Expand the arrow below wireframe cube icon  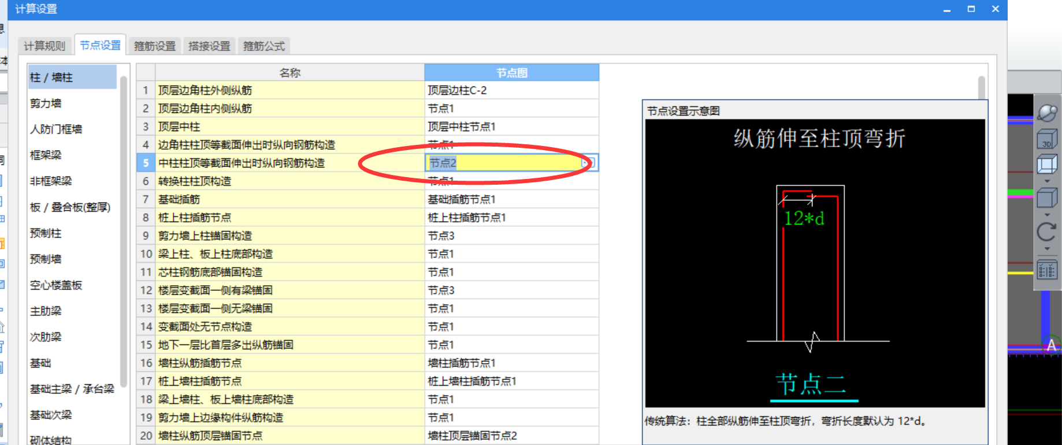pyautogui.click(x=1047, y=181)
